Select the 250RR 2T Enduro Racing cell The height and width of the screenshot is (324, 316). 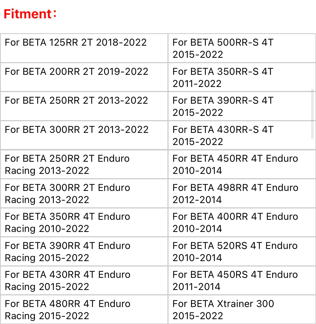tap(84, 164)
